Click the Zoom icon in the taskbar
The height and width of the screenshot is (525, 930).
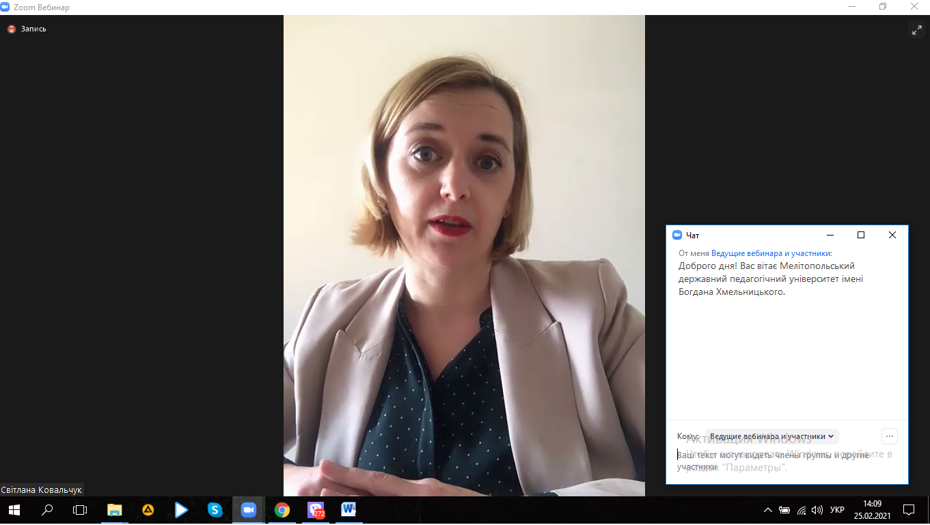coord(248,510)
